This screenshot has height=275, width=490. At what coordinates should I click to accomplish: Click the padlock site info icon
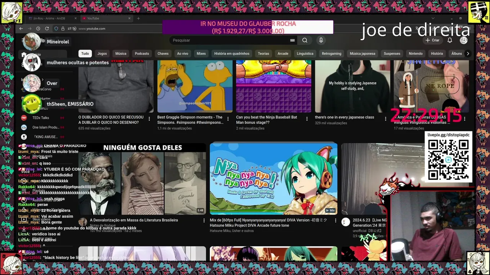(x=63, y=29)
